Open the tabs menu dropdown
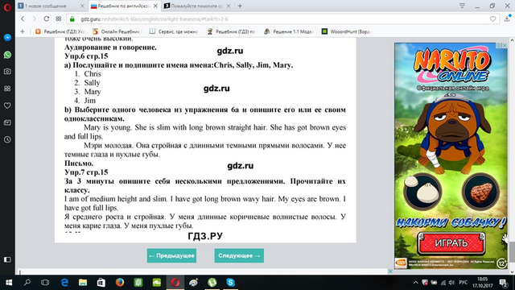 tap(462, 6)
